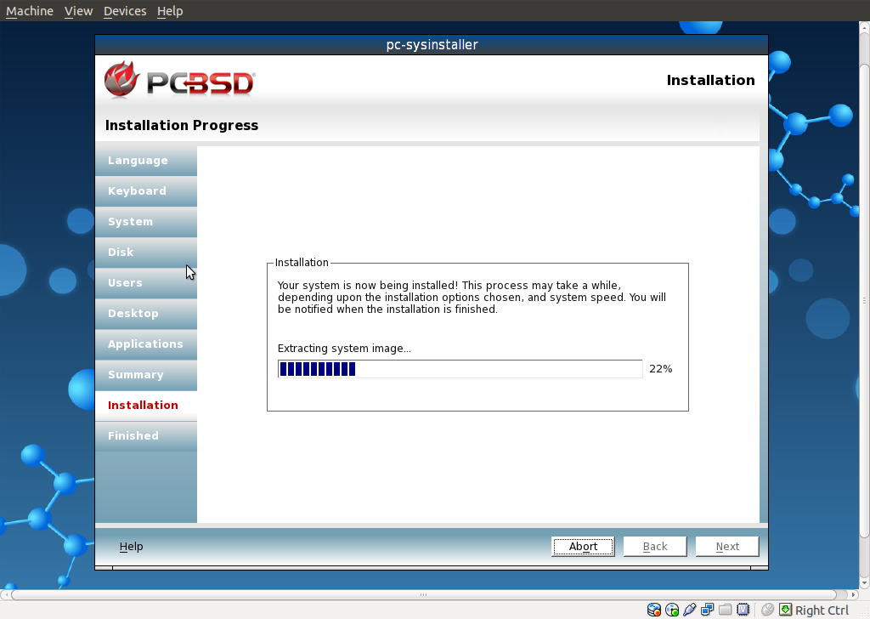Open the Machine menu
Image resolution: width=870 pixels, height=619 pixels.
click(x=30, y=11)
